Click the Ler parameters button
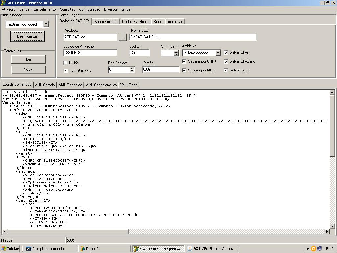337x253 pixels. [28, 59]
